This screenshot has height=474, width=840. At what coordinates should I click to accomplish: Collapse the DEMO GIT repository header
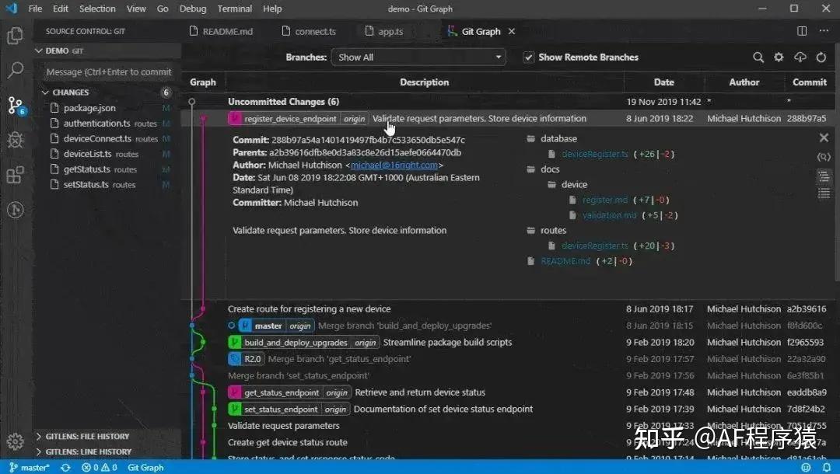pos(39,50)
